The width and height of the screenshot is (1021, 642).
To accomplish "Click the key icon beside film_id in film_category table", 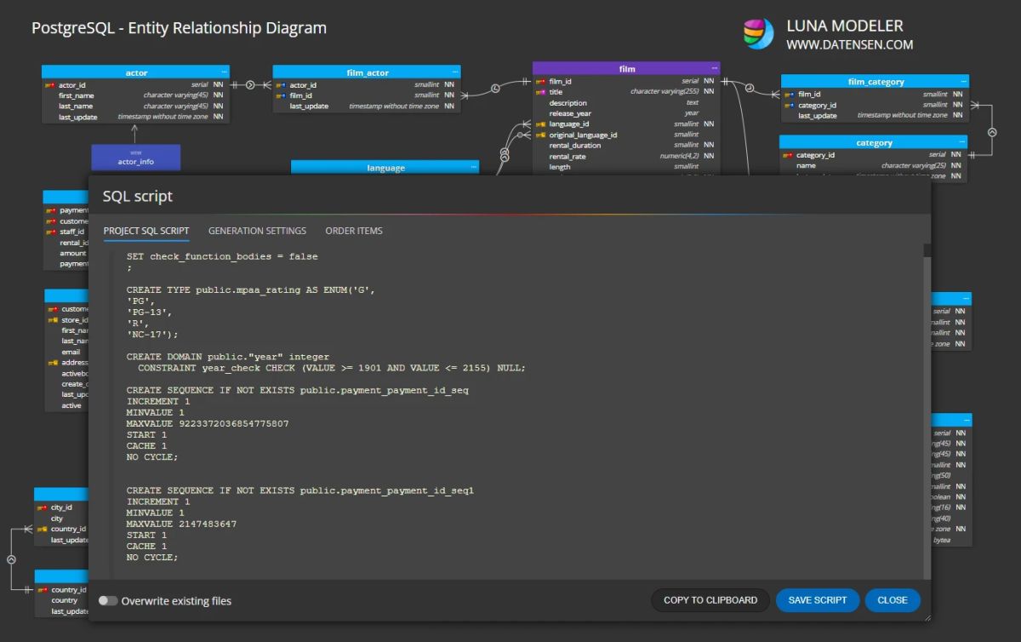I will click(x=789, y=95).
